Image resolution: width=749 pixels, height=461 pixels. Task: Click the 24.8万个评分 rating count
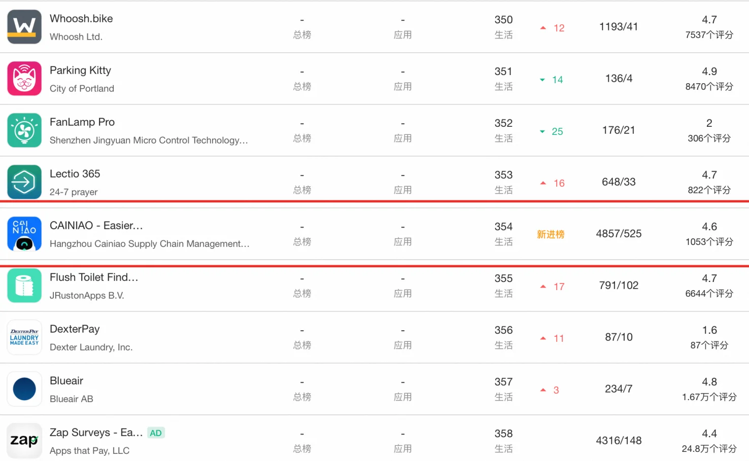[x=709, y=449]
